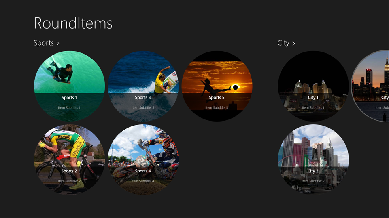Open the Sports 2 cyclist item
This screenshot has width=389, height=218.
click(69, 159)
